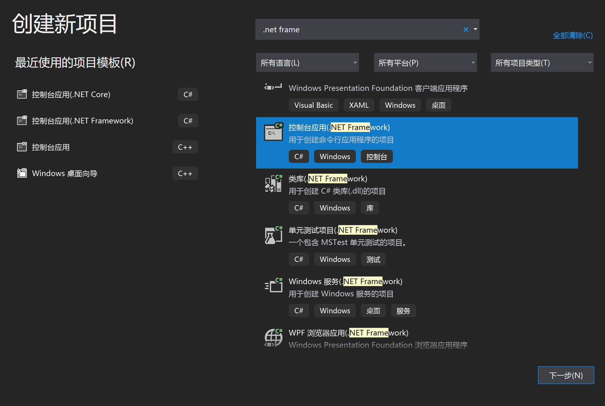Click the Windows service template icon

click(x=273, y=286)
